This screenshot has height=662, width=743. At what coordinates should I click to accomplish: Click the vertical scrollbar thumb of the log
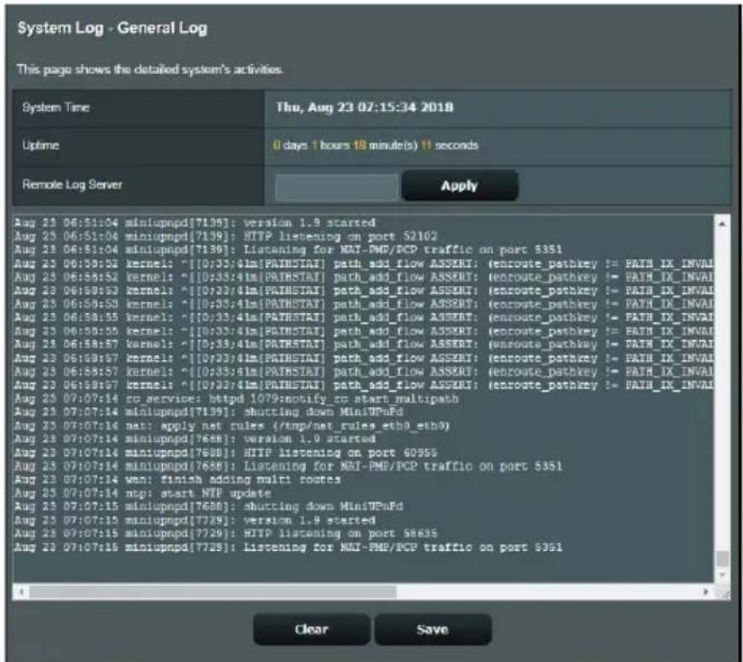click(x=722, y=559)
